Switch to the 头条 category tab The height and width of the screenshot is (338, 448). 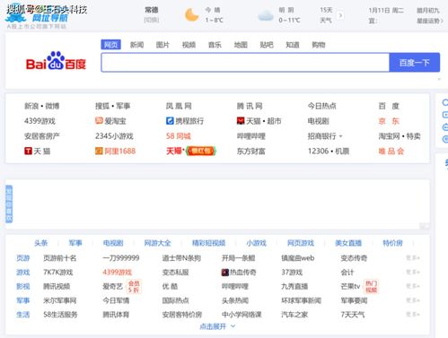(x=41, y=243)
